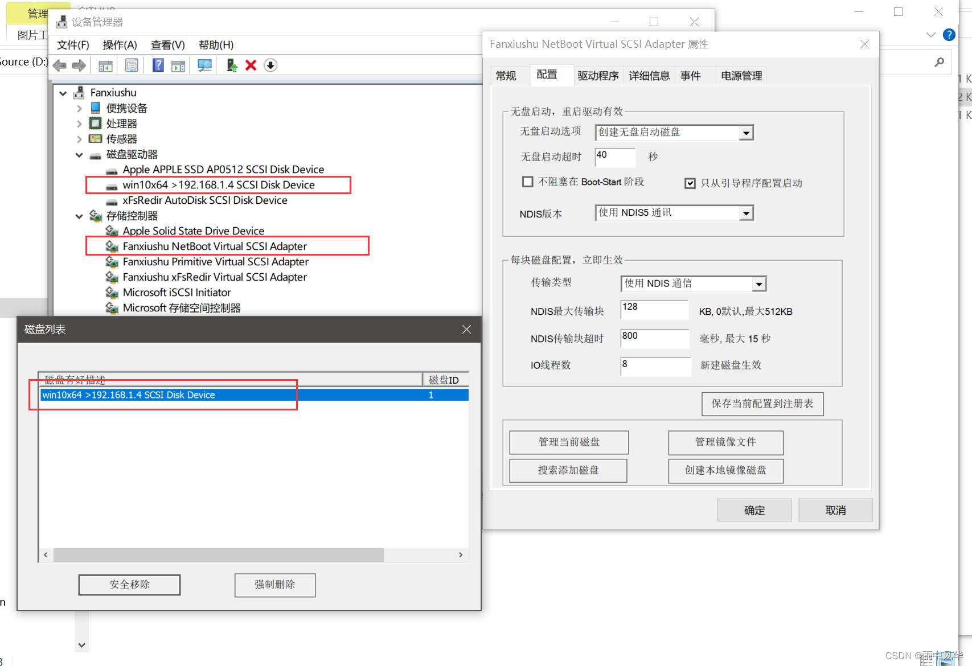
Task: Click the show/hide console tree toolbar icon
Action: tap(105, 65)
